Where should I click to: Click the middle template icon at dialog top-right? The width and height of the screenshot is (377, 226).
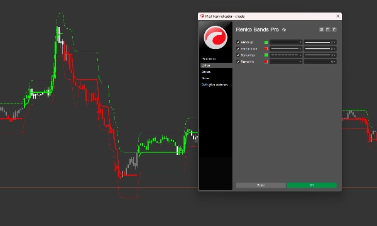coord(328,30)
